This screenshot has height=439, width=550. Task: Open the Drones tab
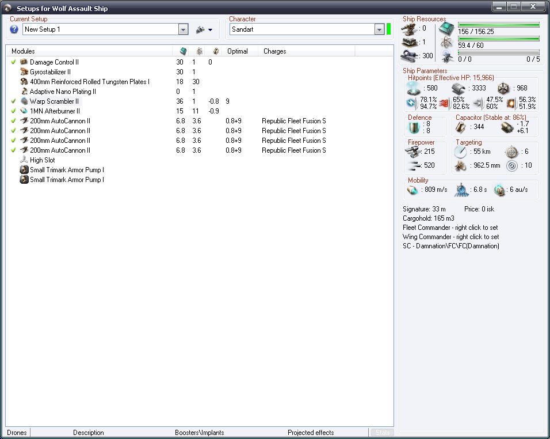coord(17,432)
